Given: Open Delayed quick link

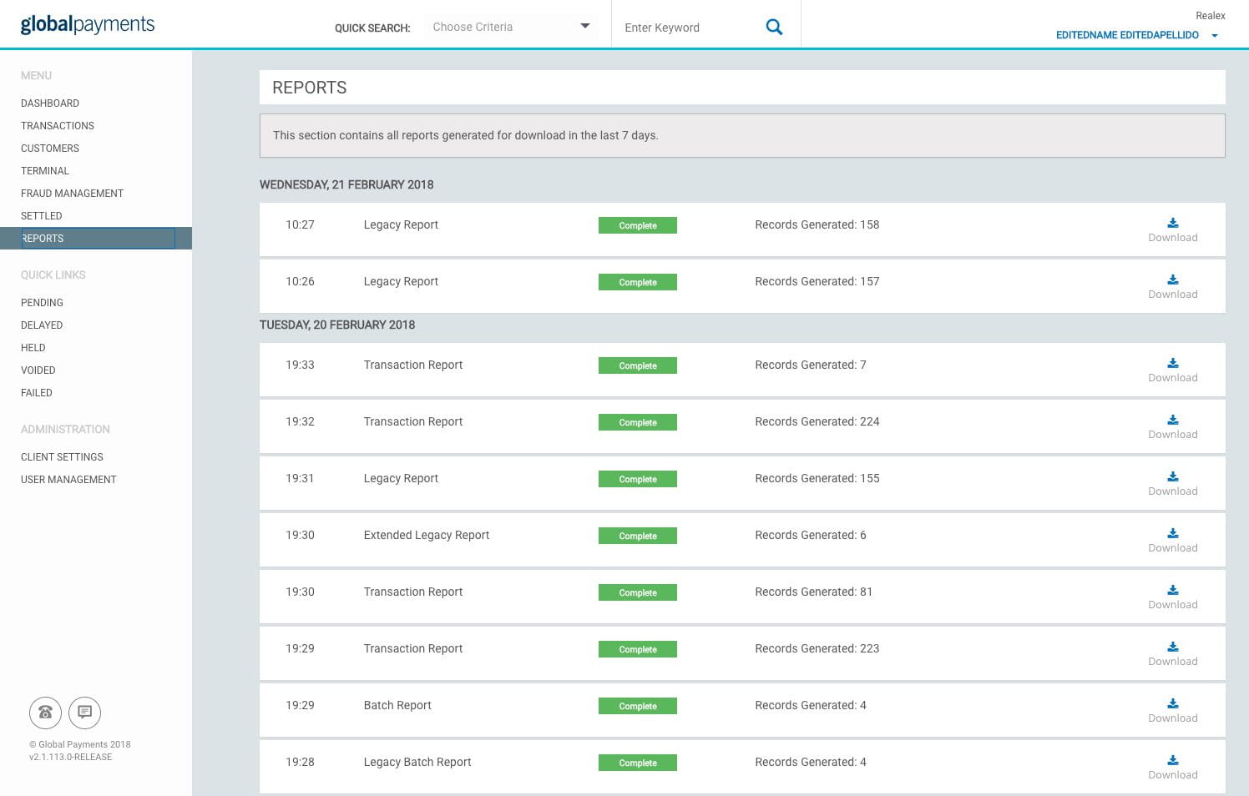Looking at the screenshot, I should (x=42, y=325).
